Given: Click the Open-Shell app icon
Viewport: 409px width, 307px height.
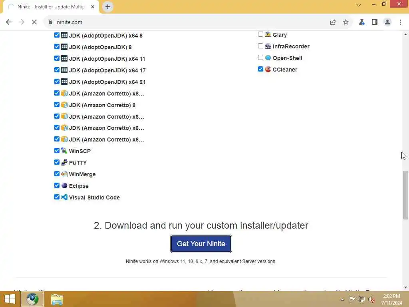Looking at the screenshot, I should pyautogui.click(x=268, y=58).
